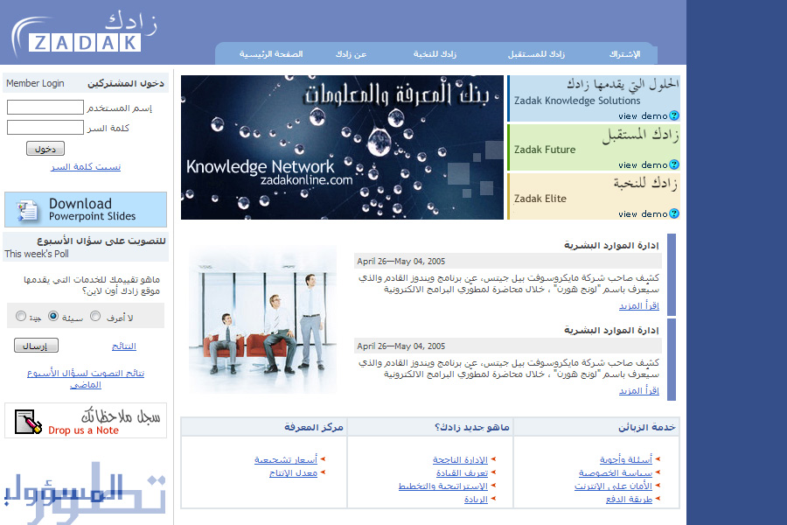Open the الإشتراك nav tab
This screenshot has width=787, height=525.
pos(625,53)
